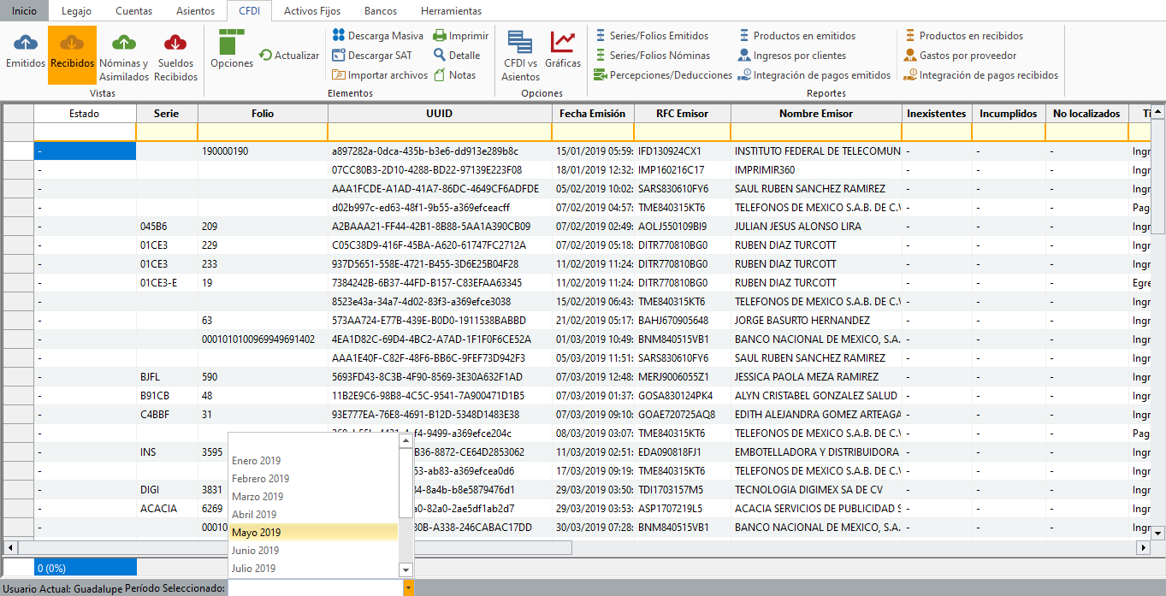Select Mayo 2019 in period list

[x=257, y=533]
